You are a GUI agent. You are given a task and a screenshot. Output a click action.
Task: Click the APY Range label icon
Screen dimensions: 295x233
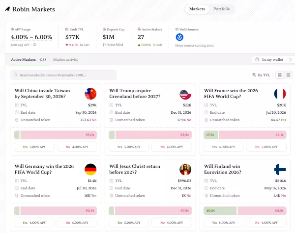pyautogui.click(x=12, y=29)
